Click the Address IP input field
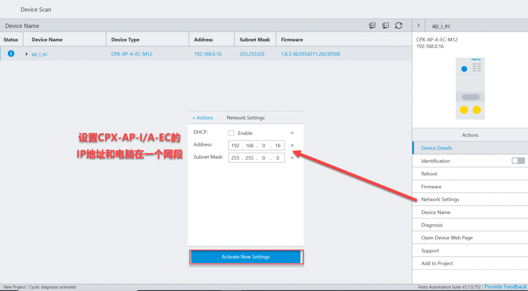The height and width of the screenshot is (291, 528). pos(256,145)
